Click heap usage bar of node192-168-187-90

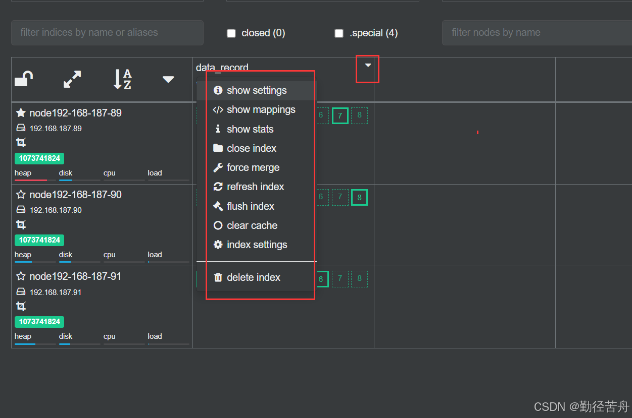coord(35,262)
